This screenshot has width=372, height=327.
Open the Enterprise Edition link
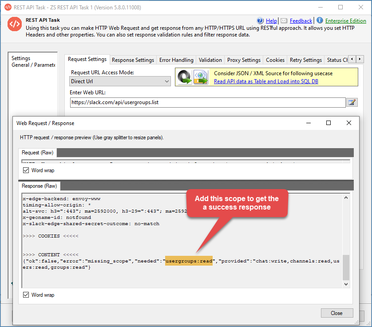pyautogui.click(x=345, y=21)
